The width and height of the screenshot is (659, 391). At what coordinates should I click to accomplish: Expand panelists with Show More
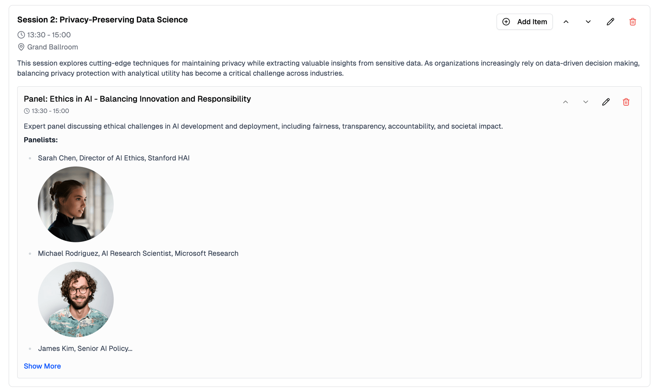point(42,366)
